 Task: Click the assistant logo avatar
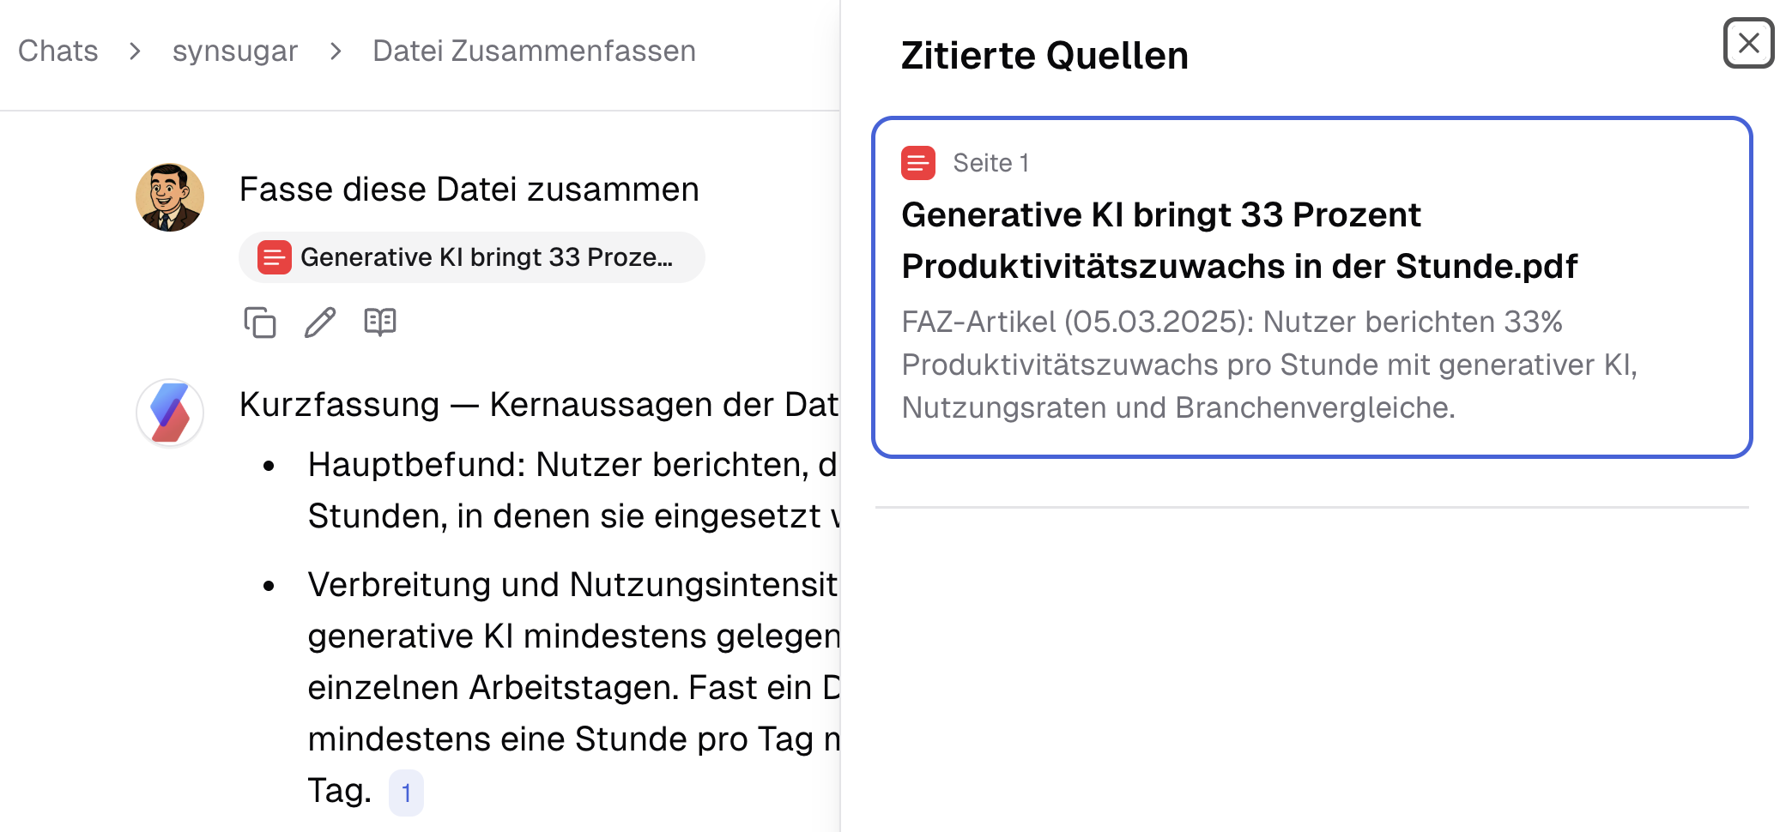(169, 413)
